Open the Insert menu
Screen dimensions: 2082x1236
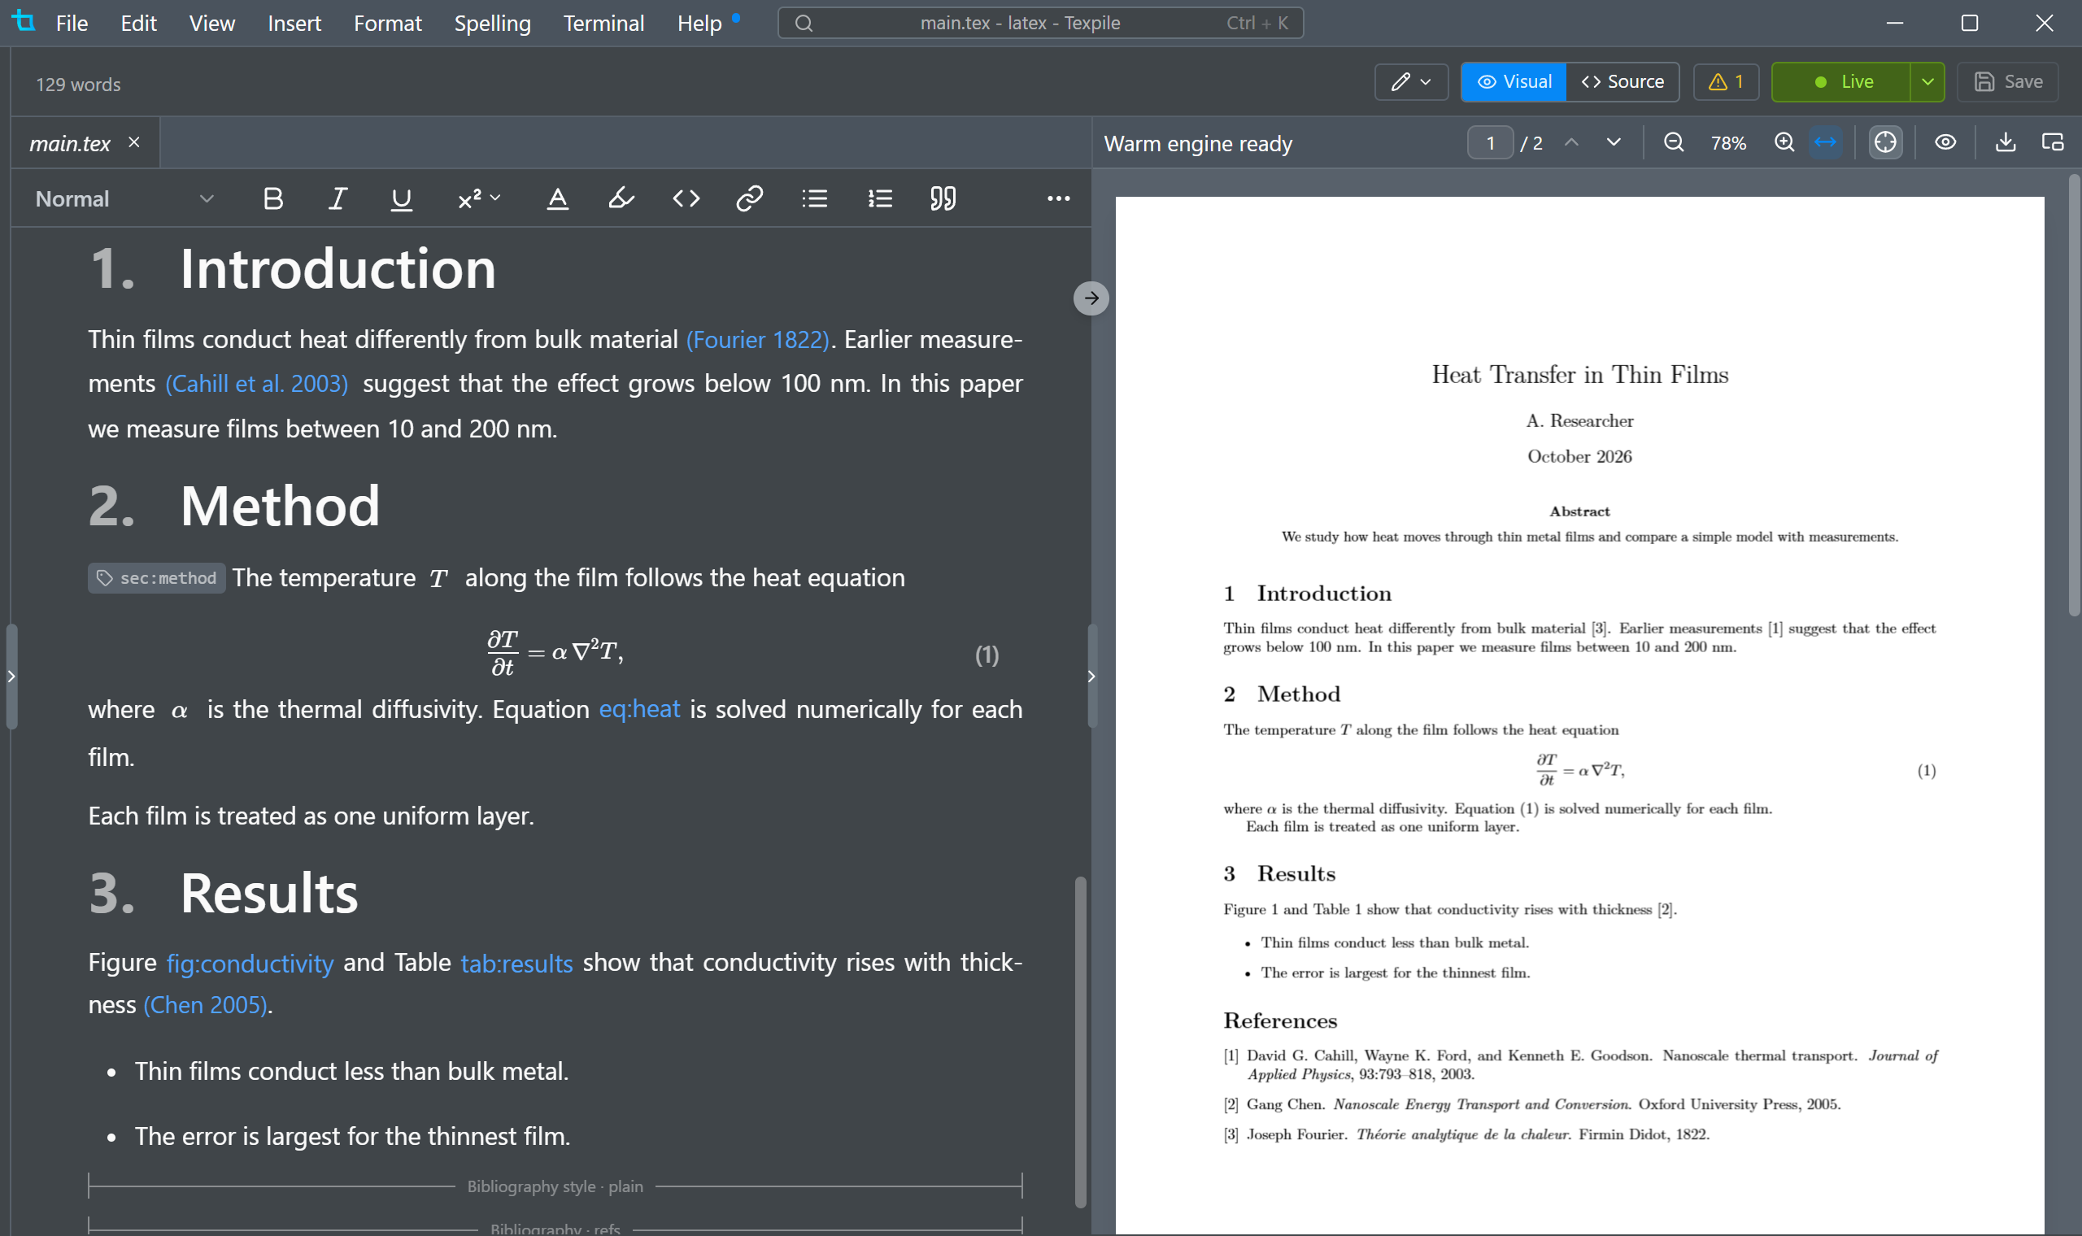click(x=294, y=24)
